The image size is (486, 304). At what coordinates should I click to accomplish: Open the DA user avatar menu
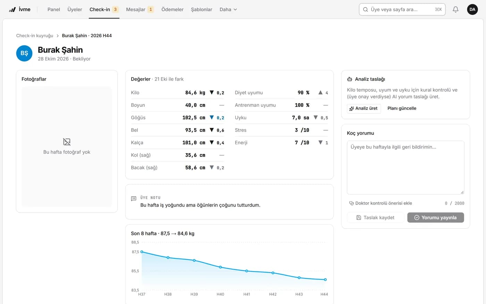472,9
